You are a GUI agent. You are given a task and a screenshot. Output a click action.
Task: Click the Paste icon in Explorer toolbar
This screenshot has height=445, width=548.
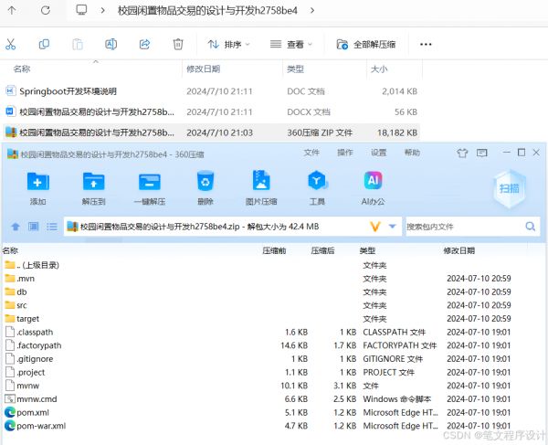78,45
